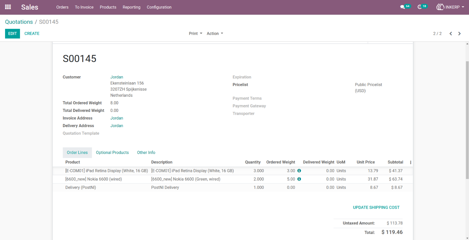Click the 2 / 2 pager counter
Viewport: 469px width, 240px height.
(437, 34)
